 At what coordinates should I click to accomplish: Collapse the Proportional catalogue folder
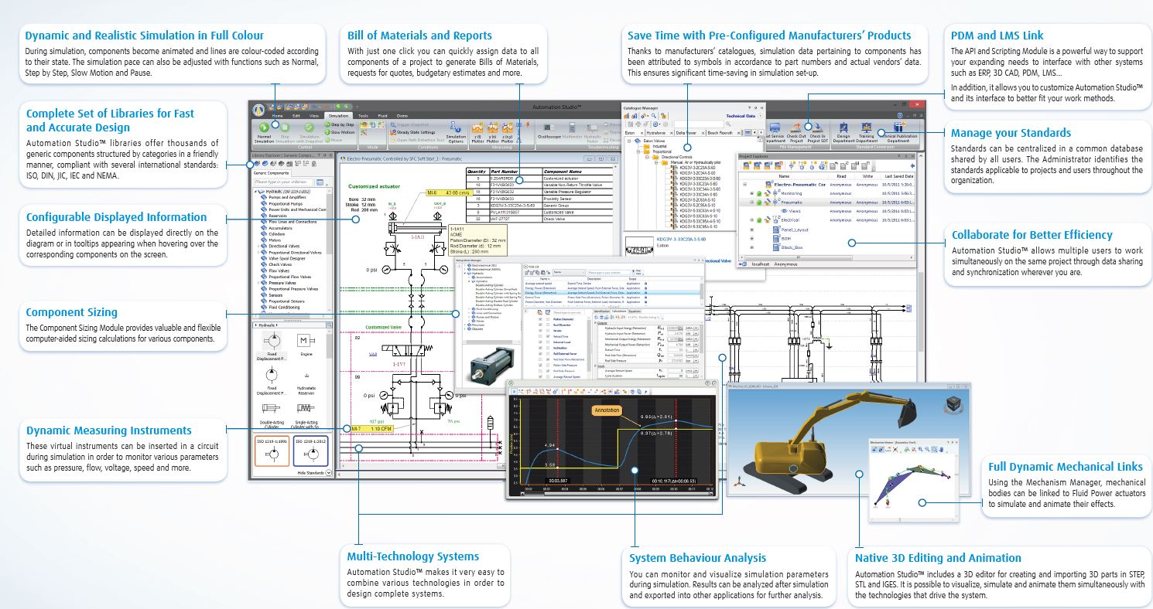(x=639, y=153)
